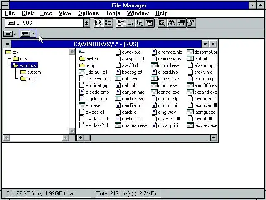266x200 pixels.
Task: Click tree pane scroll up arrow
Action: tap(72, 52)
